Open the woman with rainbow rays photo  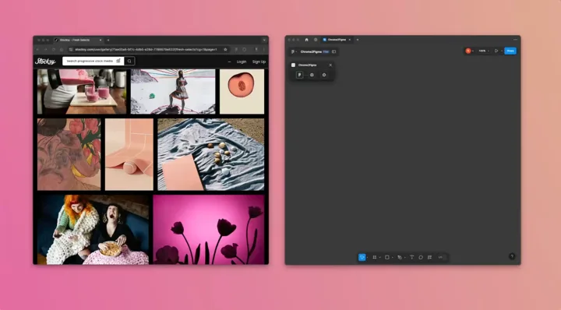(x=173, y=92)
